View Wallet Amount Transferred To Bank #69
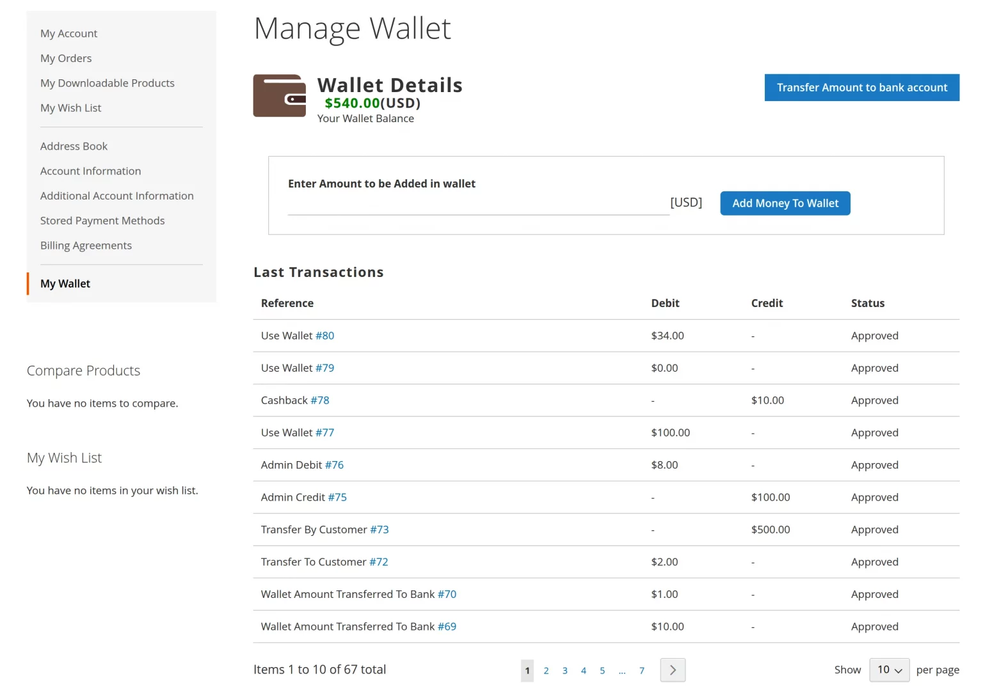 pyautogui.click(x=447, y=626)
